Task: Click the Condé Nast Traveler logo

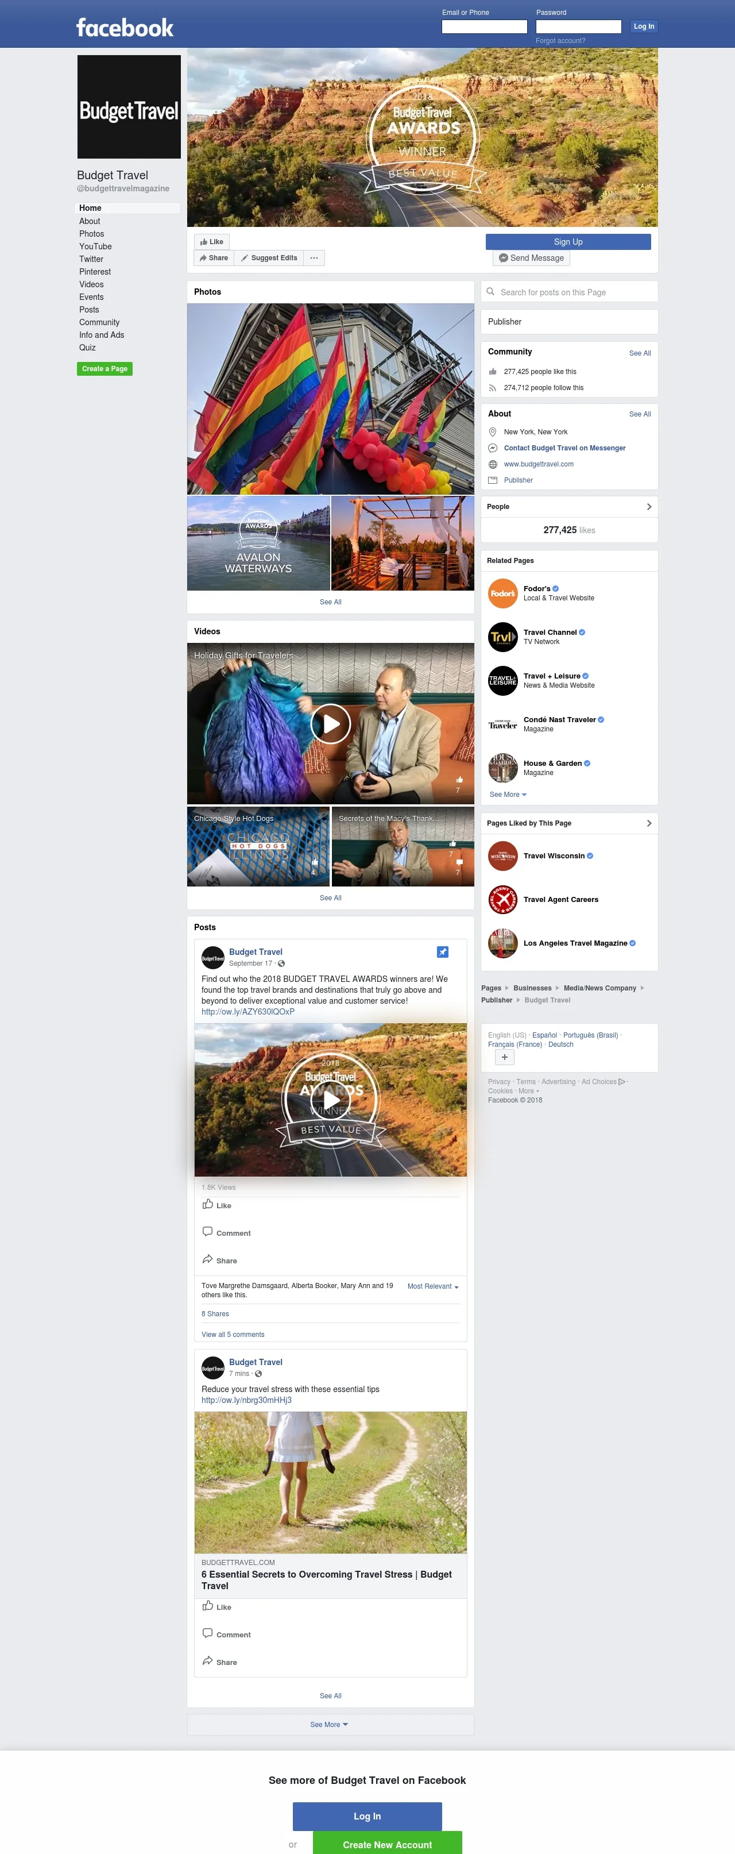Action: (502, 724)
